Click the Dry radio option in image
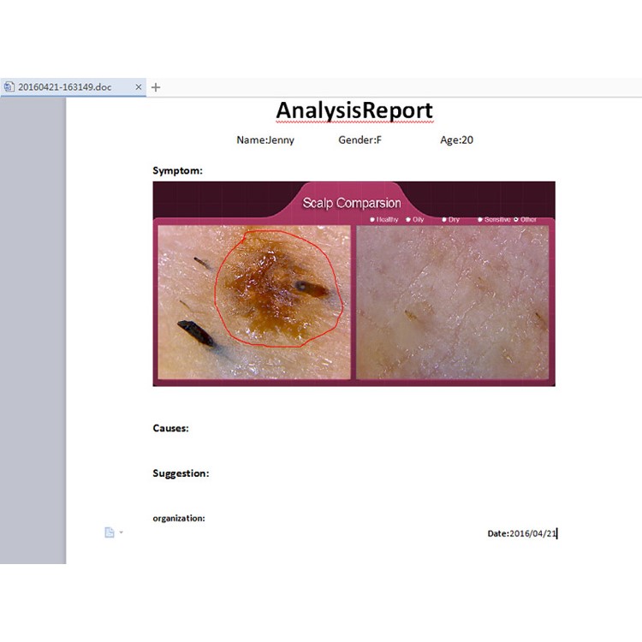Viewport: 642px width, 642px height. [450, 220]
